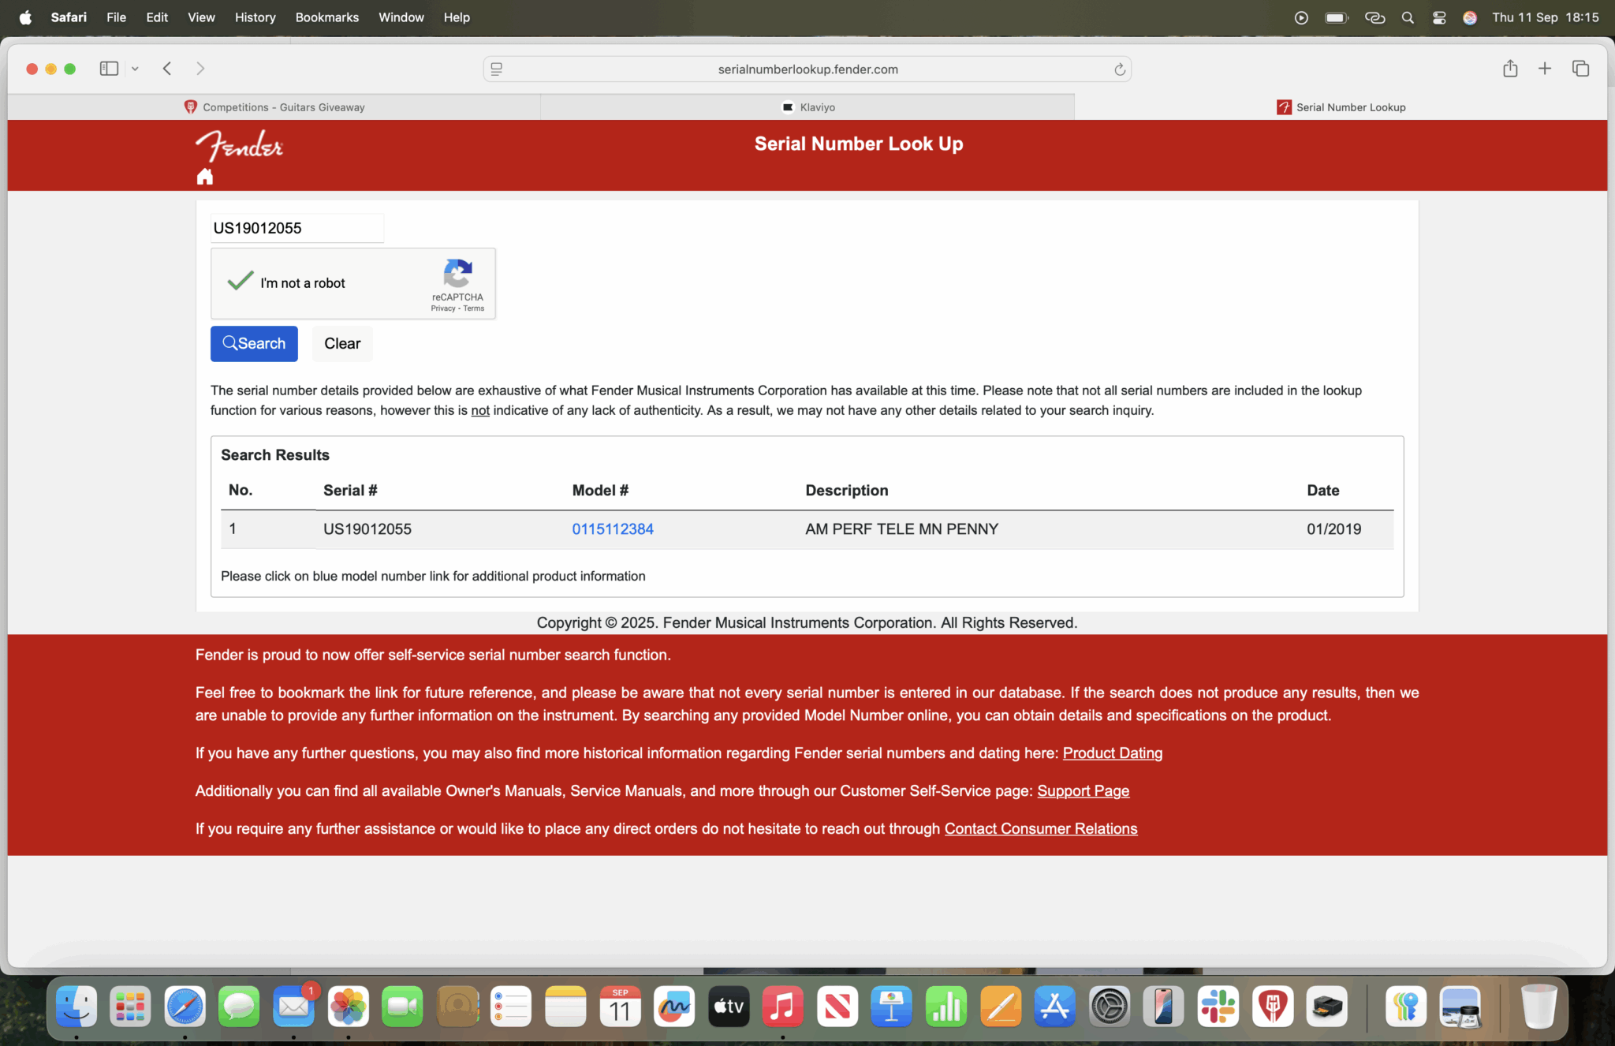1615x1046 pixels.
Task: Select the Serial Number Lookup tab
Action: [1341, 107]
